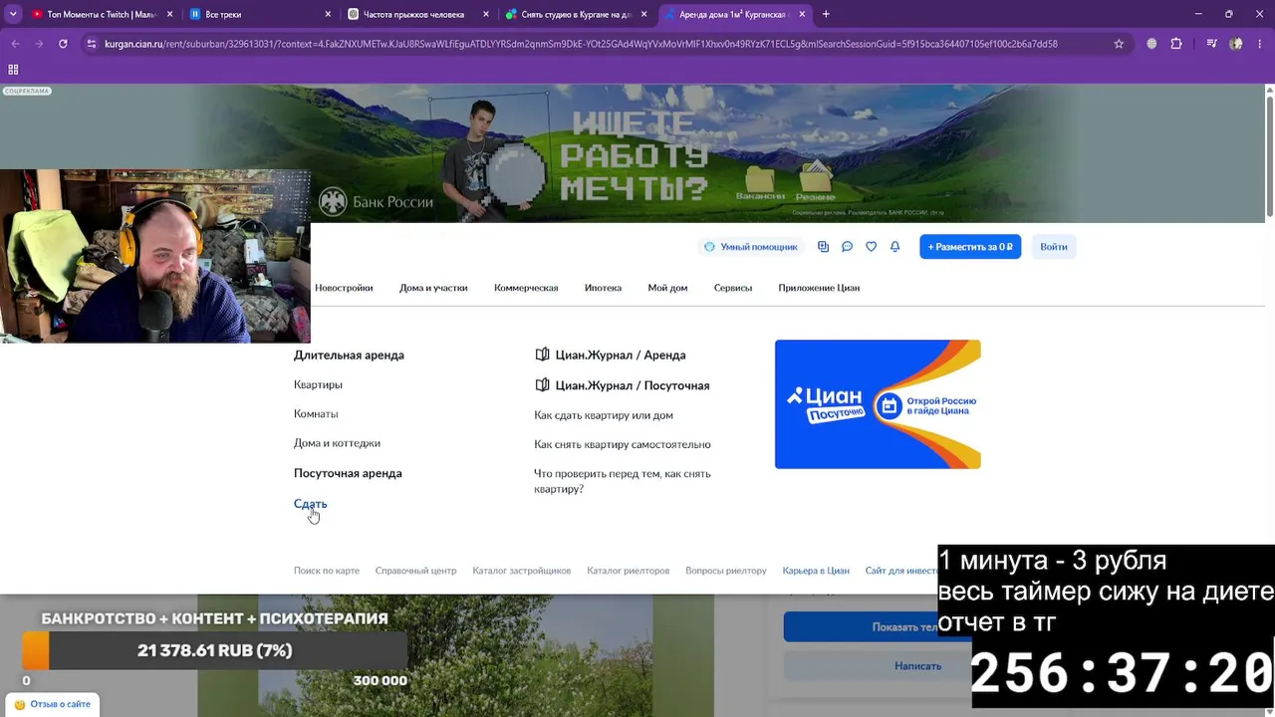
Task: Open a new browser tab
Action: click(x=826, y=14)
